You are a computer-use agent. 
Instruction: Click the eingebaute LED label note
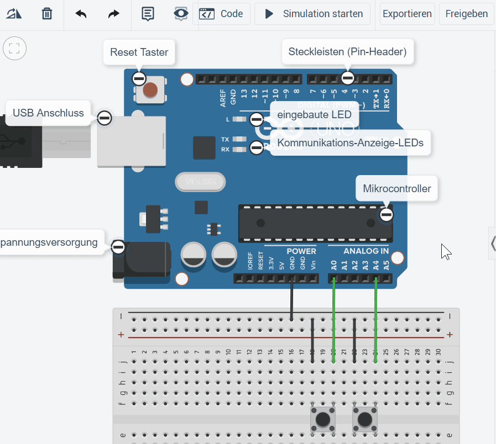coord(314,114)
